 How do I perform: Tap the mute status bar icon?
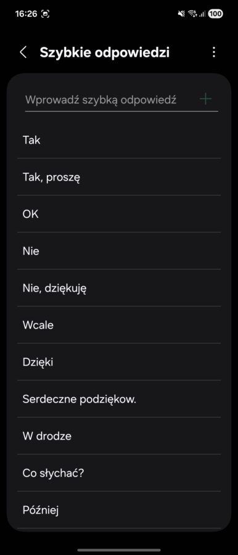tap(181, 14)
